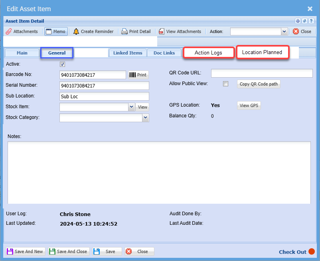
Task: Switch to the Linked Items tab
Action: click(x=128, y=53)
